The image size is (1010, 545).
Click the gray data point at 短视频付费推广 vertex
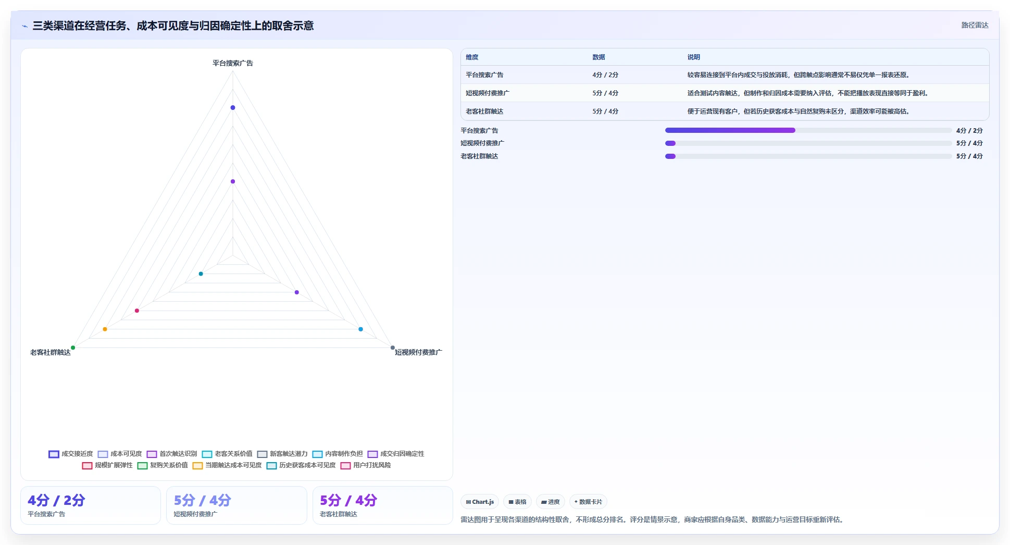point(393,348)
